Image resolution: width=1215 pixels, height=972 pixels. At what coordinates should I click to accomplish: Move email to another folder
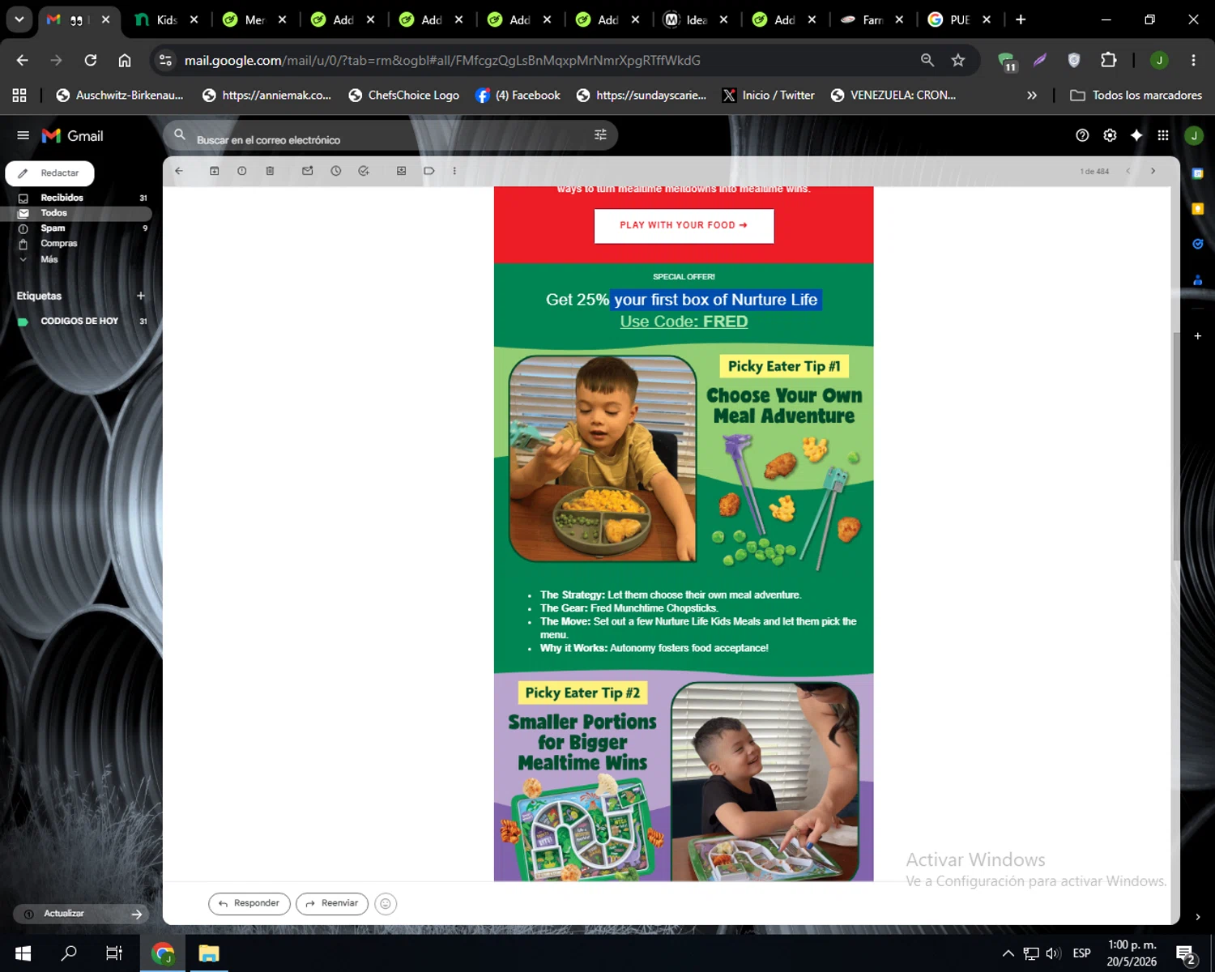coord(401,171)
